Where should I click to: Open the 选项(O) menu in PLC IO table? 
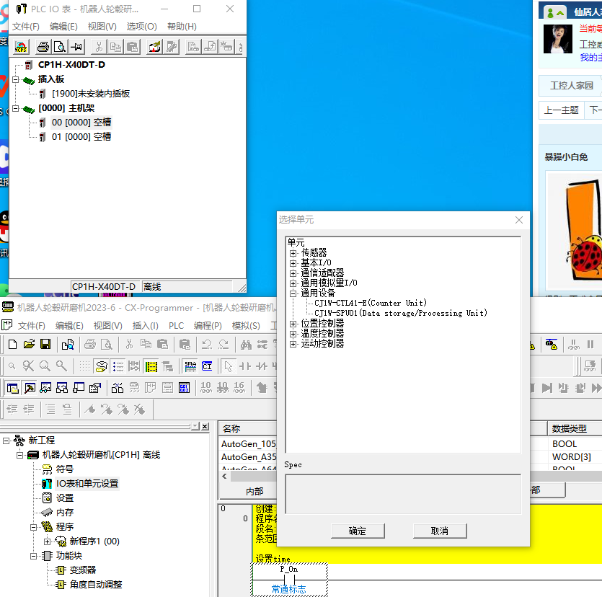click(x=141, y=27)
